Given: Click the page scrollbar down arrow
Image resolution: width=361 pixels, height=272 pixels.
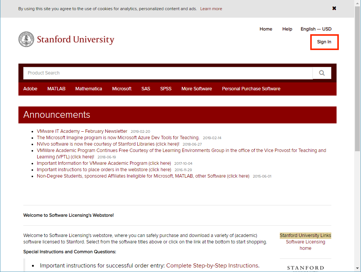Looking at the screenshot, I should pos(358,269).
